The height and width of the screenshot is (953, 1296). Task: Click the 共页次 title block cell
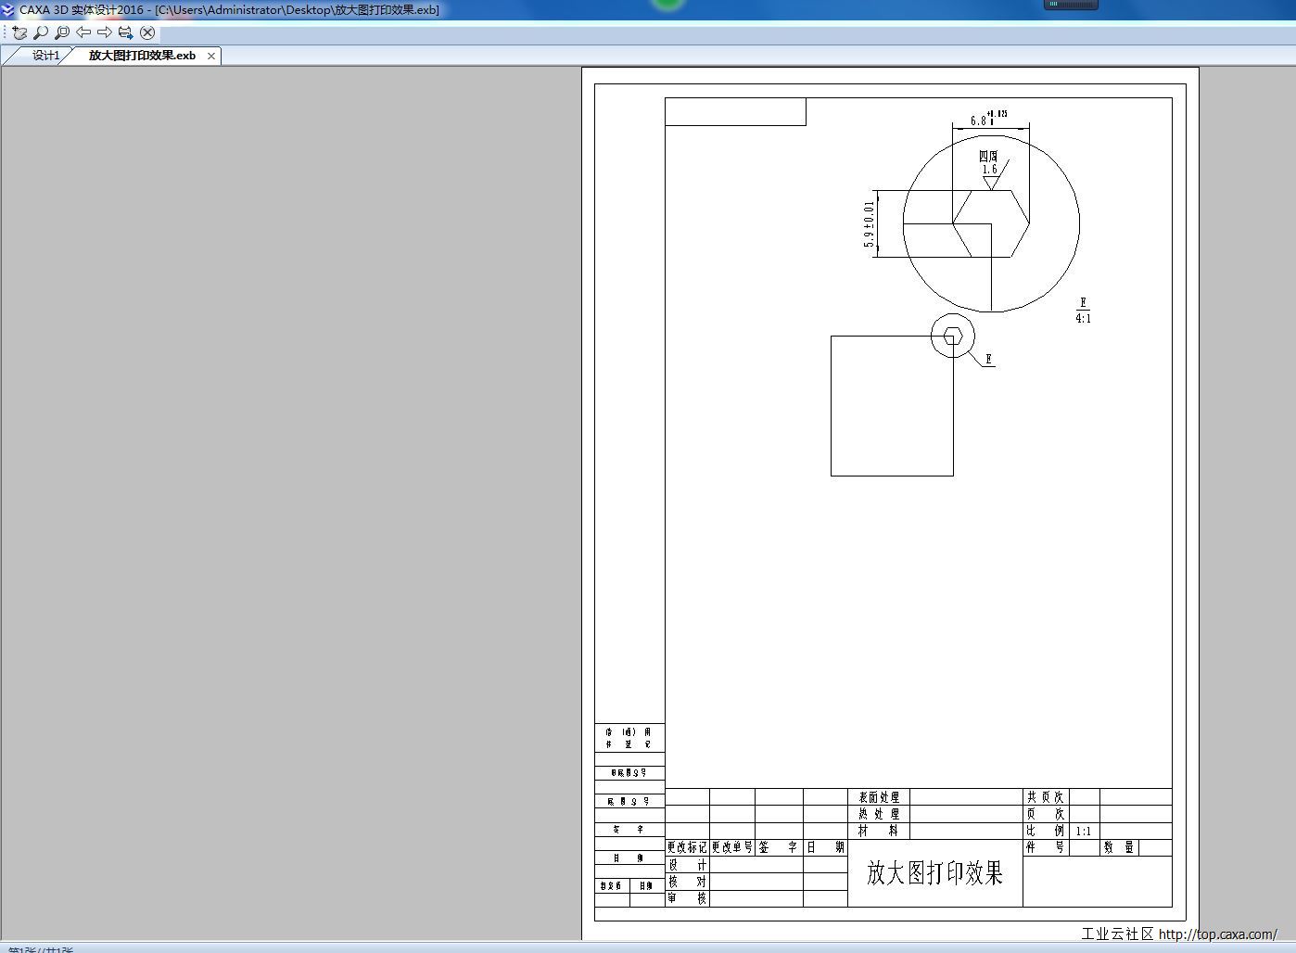tap(1046, 797)
